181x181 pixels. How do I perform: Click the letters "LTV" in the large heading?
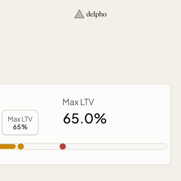87,102
